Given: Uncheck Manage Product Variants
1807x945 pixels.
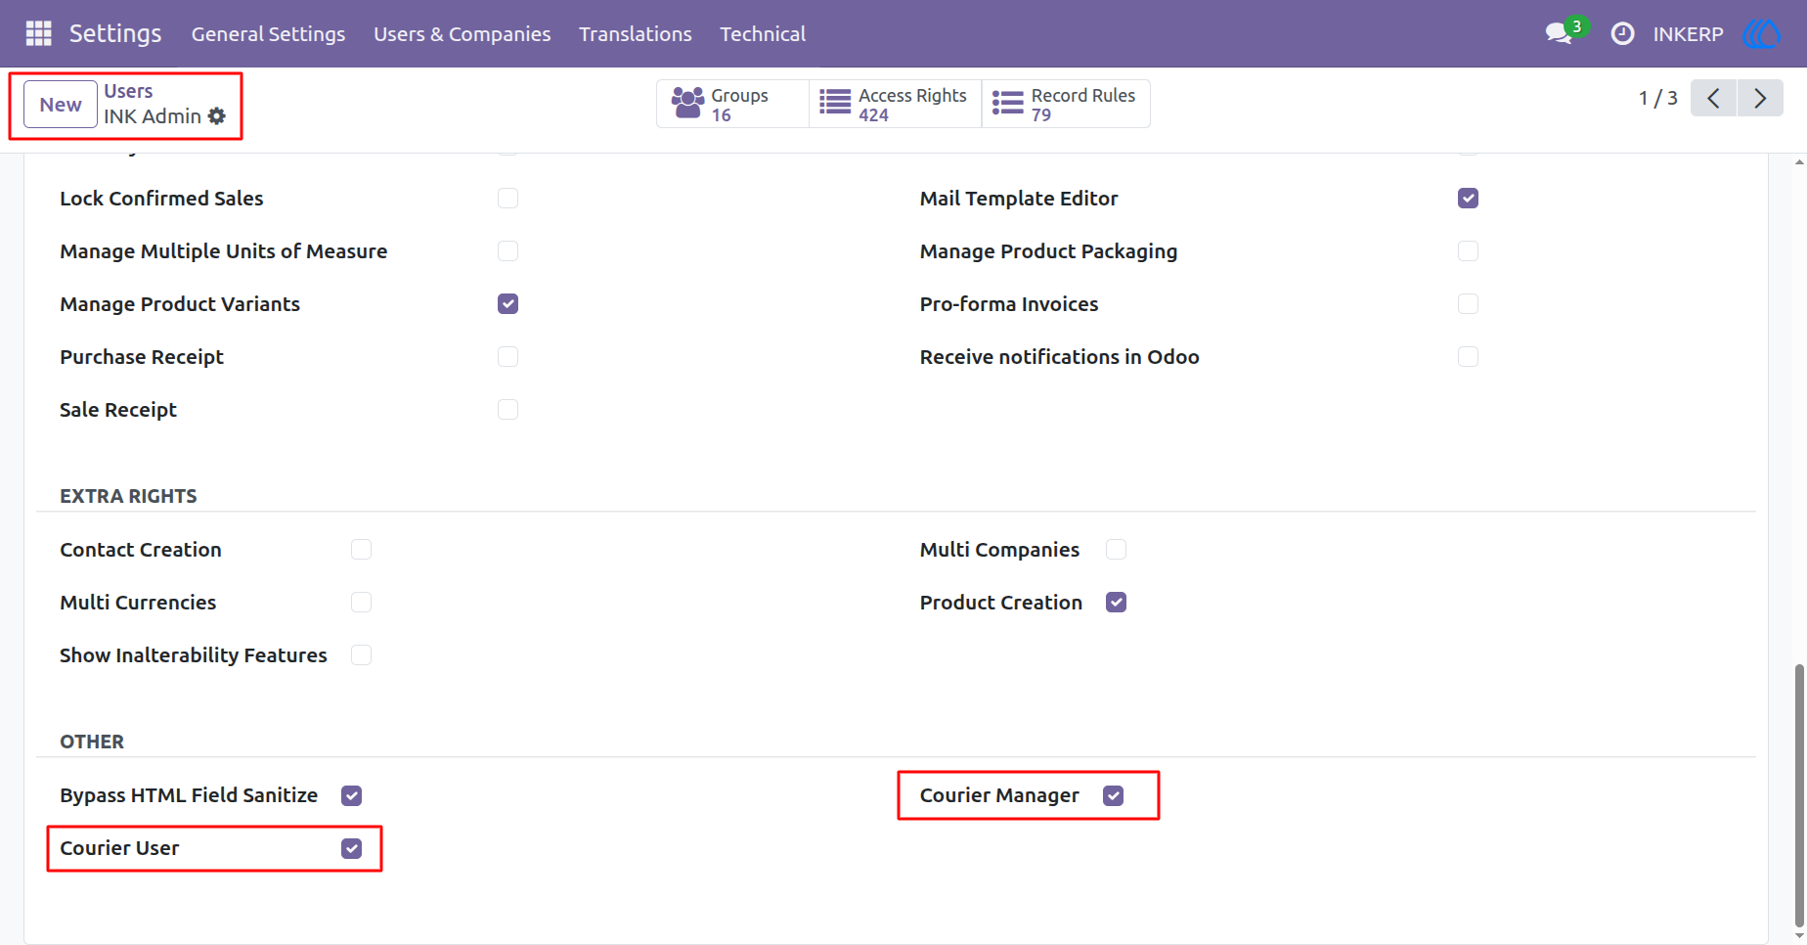Looking at the screenshot, I should (507, 304).
